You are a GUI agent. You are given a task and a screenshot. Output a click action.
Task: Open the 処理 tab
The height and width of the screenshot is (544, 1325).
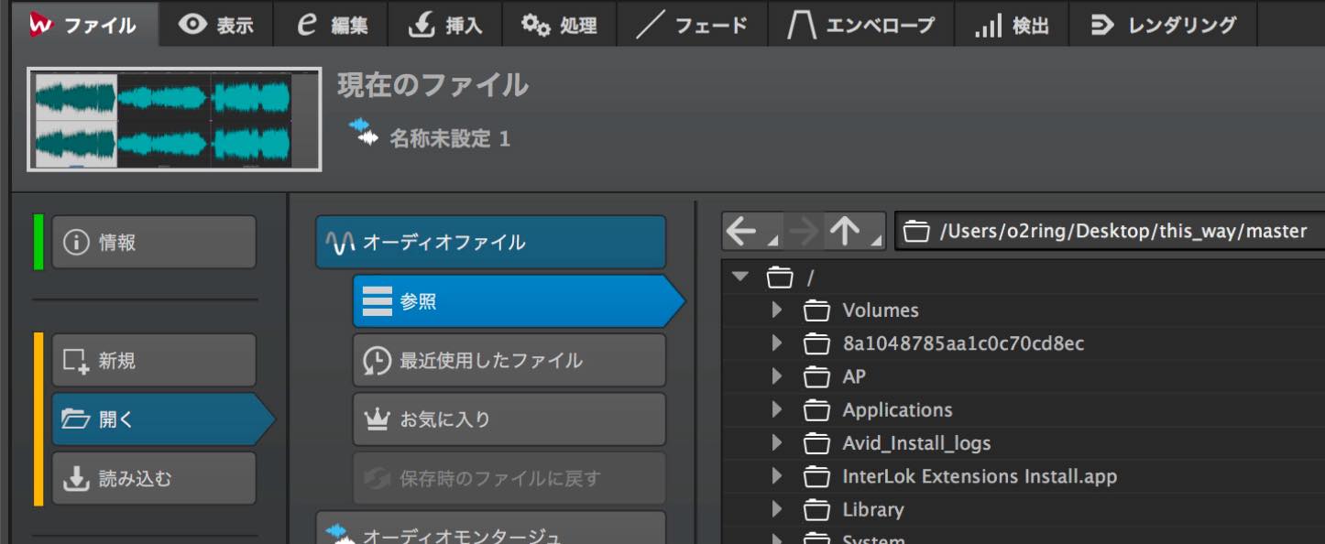pos(559,25)
